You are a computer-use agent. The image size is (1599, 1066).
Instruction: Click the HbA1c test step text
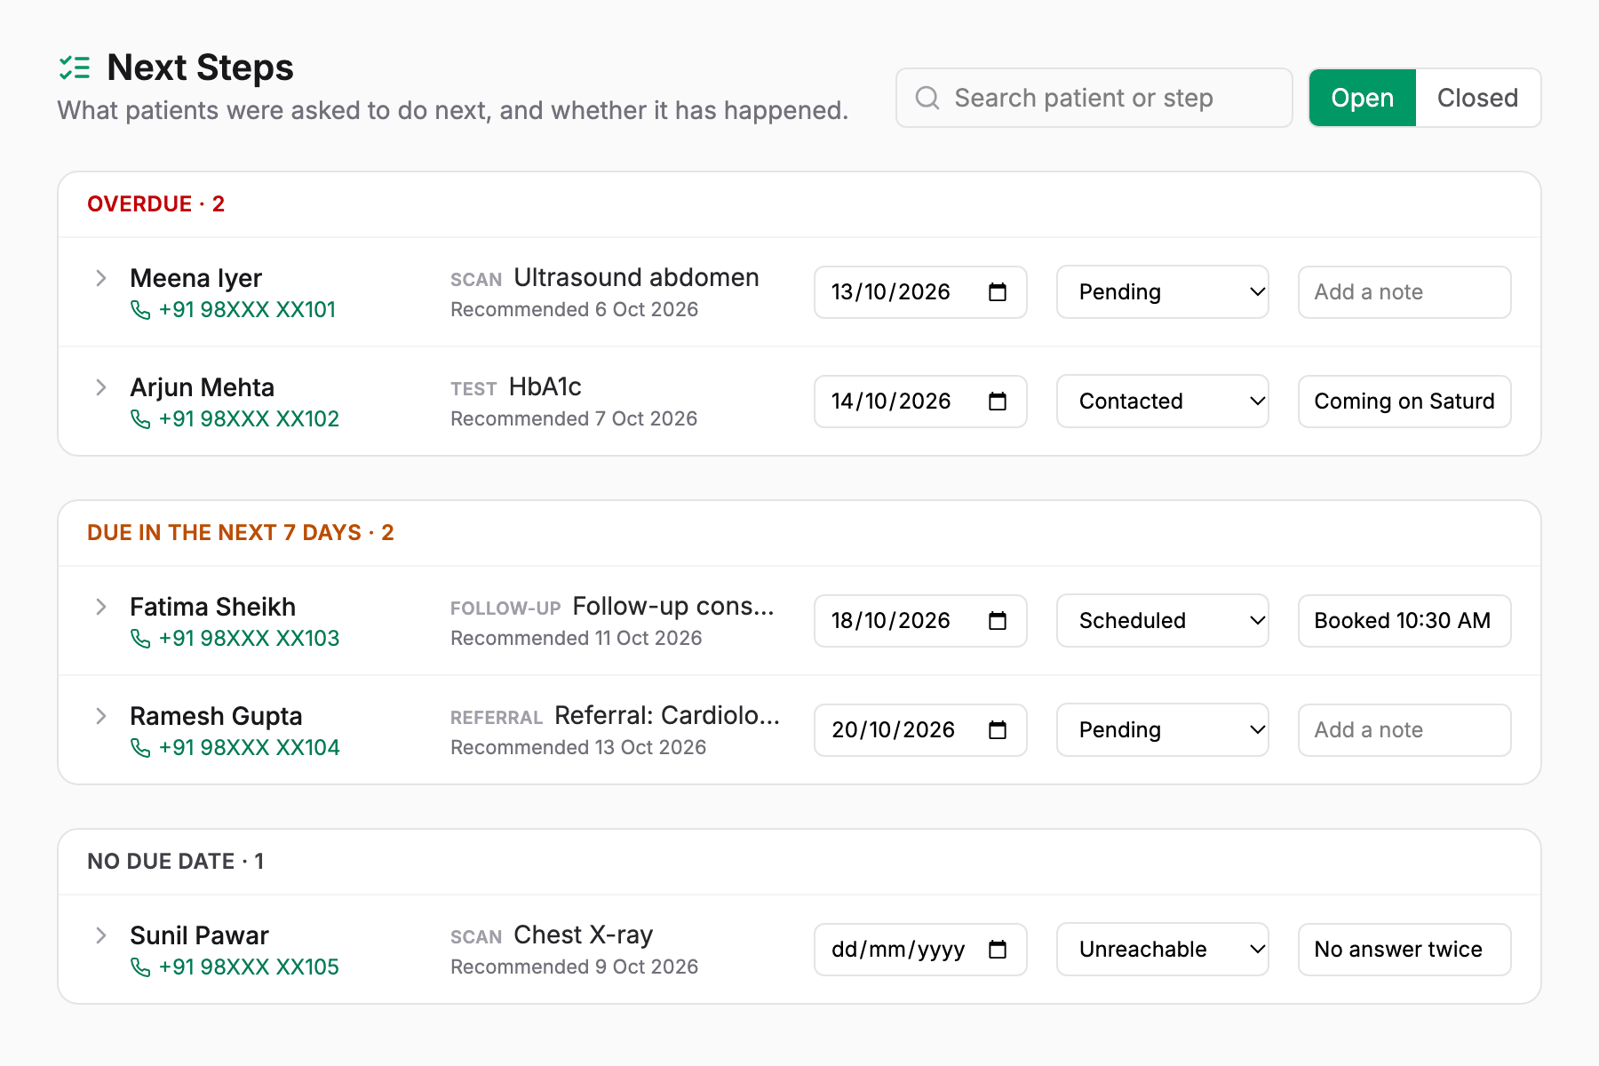(545, 387)
